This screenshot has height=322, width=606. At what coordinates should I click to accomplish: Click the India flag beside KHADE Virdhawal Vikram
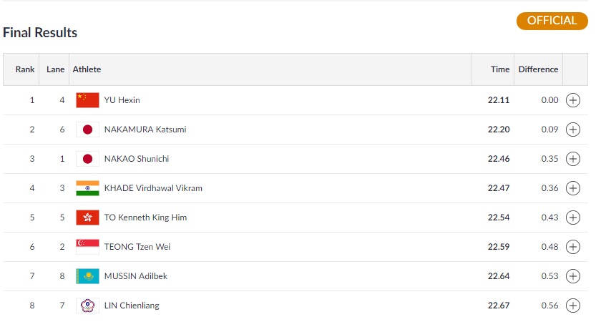[87, 188]
